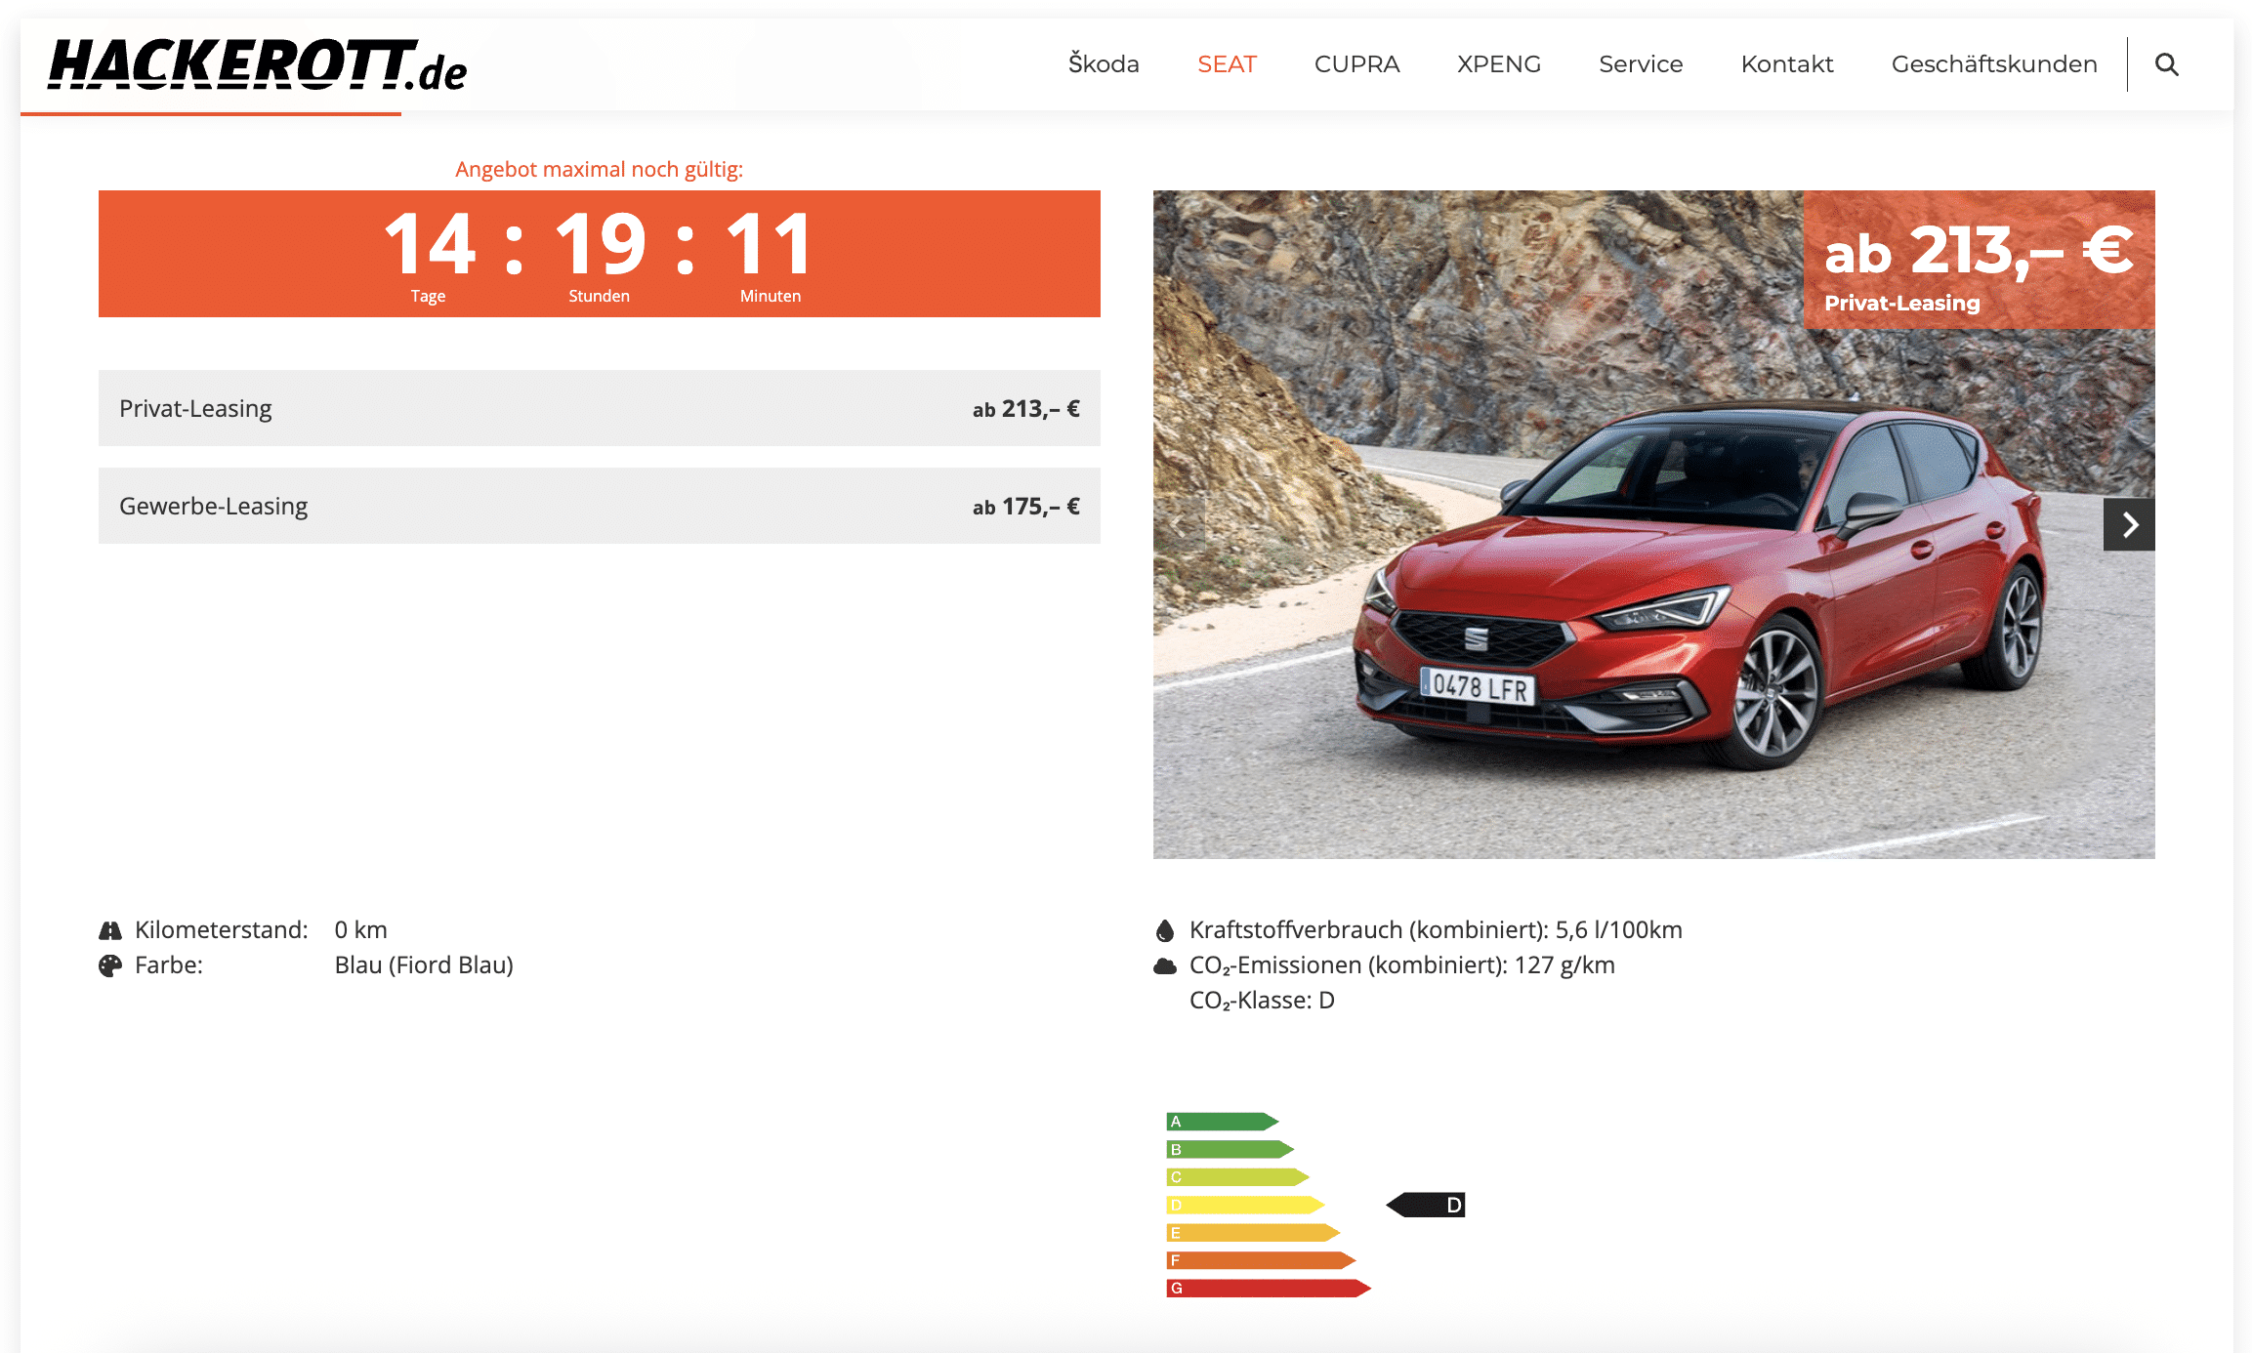Click the black D class indicator arrow
The image size is (2252, 1353).
tap(1425, 1205)
